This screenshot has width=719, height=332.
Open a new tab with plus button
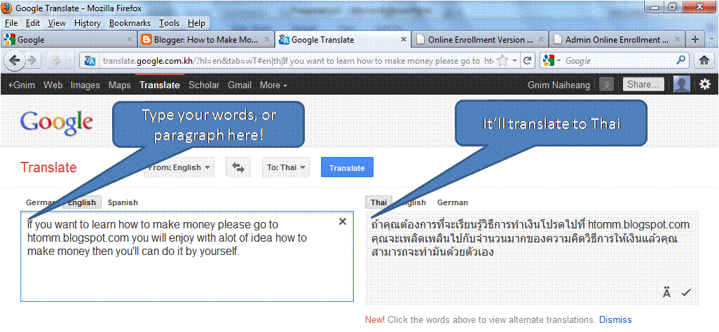coord(694,40)
